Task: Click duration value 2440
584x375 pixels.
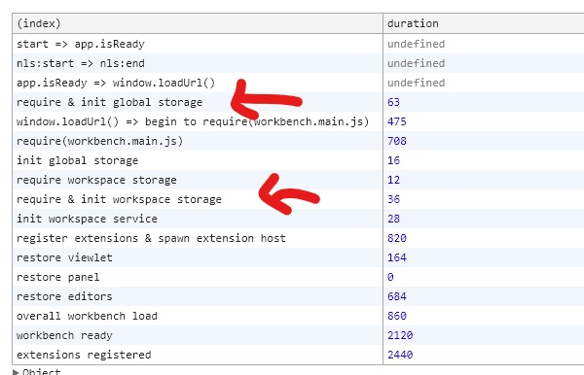Action: coord(400,355)
